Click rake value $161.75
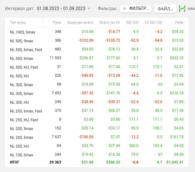195x172 pixels. [177, 137]
